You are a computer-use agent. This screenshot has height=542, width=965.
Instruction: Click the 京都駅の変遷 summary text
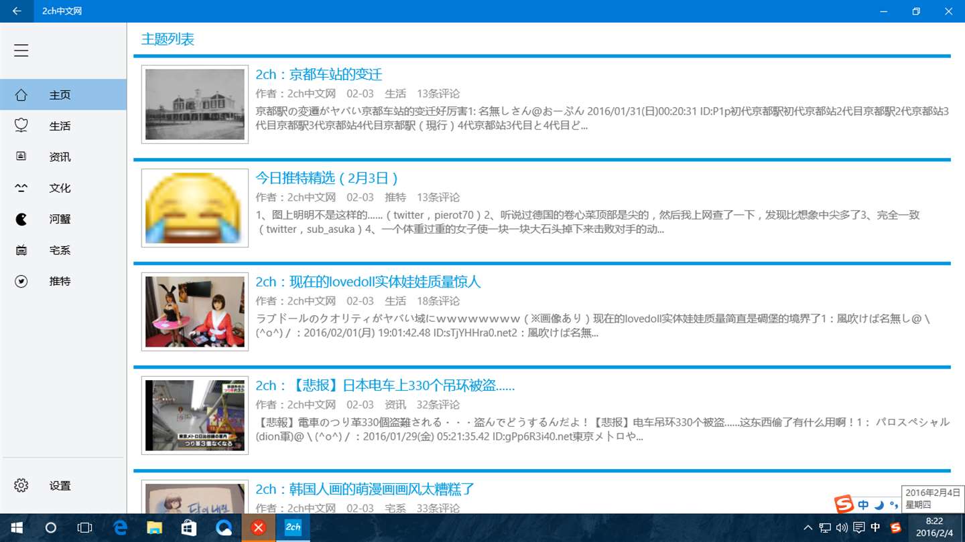point(602,118)
